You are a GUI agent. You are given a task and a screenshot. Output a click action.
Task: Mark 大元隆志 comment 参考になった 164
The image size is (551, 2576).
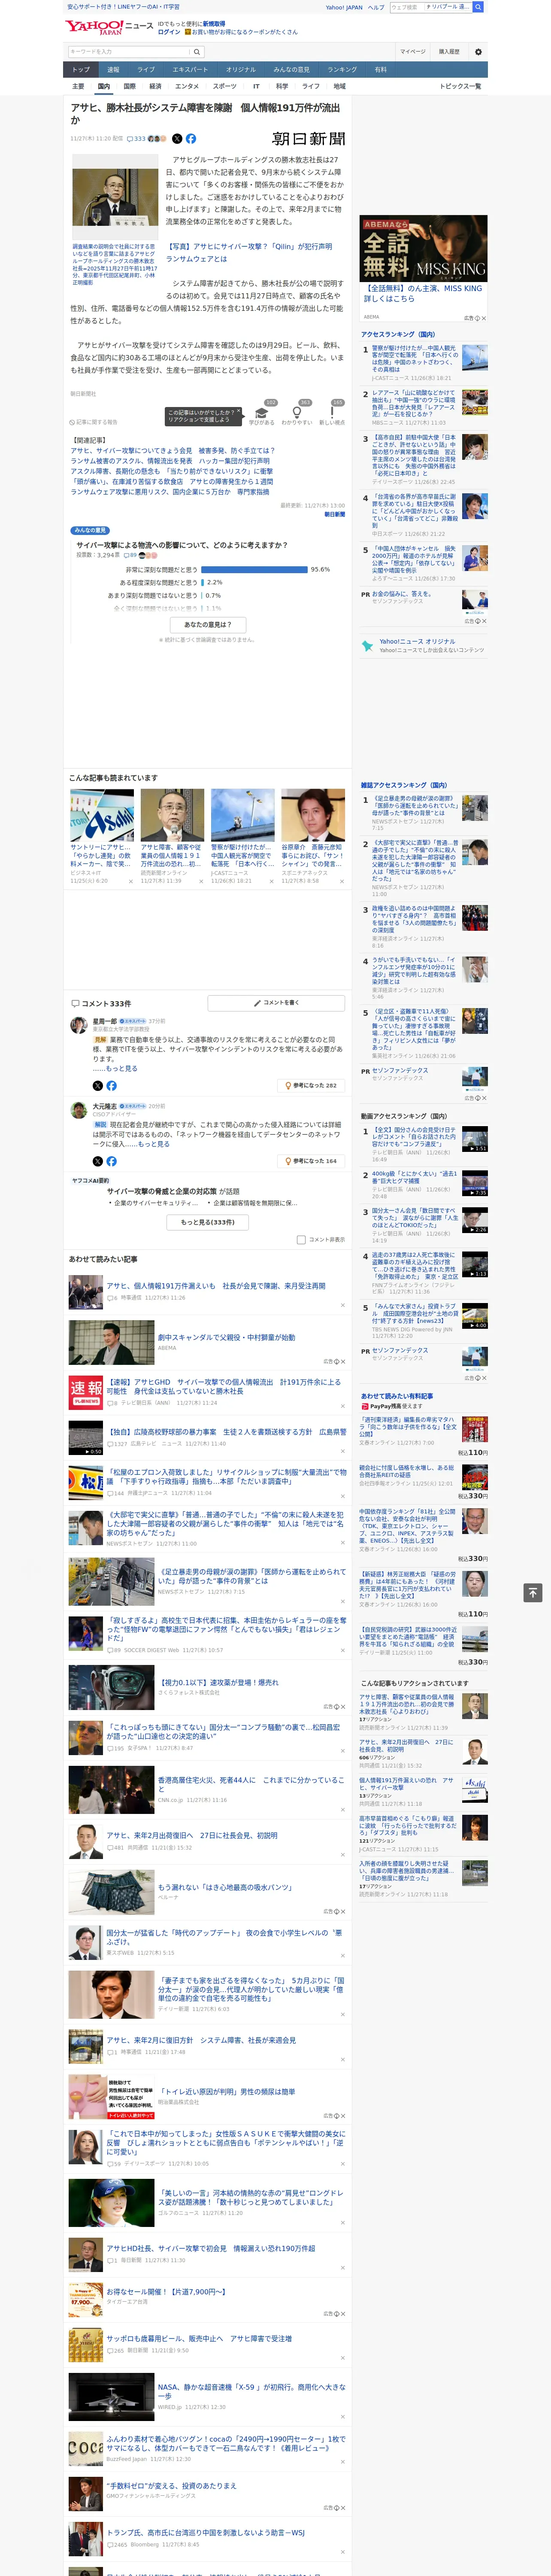[x=311, y=1161]
